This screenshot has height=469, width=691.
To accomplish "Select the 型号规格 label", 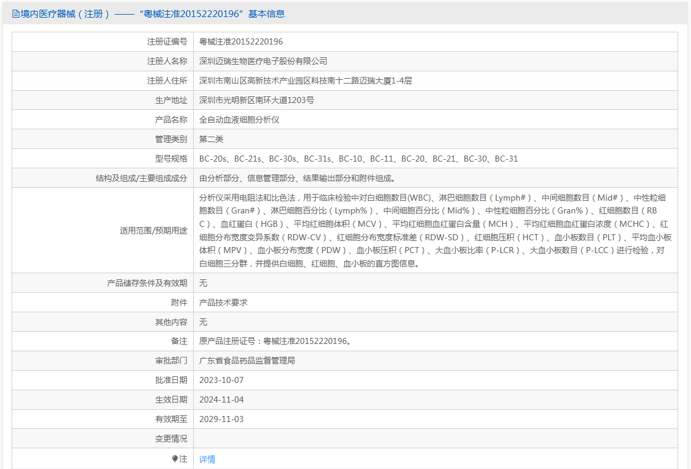I will pos(171,159).
